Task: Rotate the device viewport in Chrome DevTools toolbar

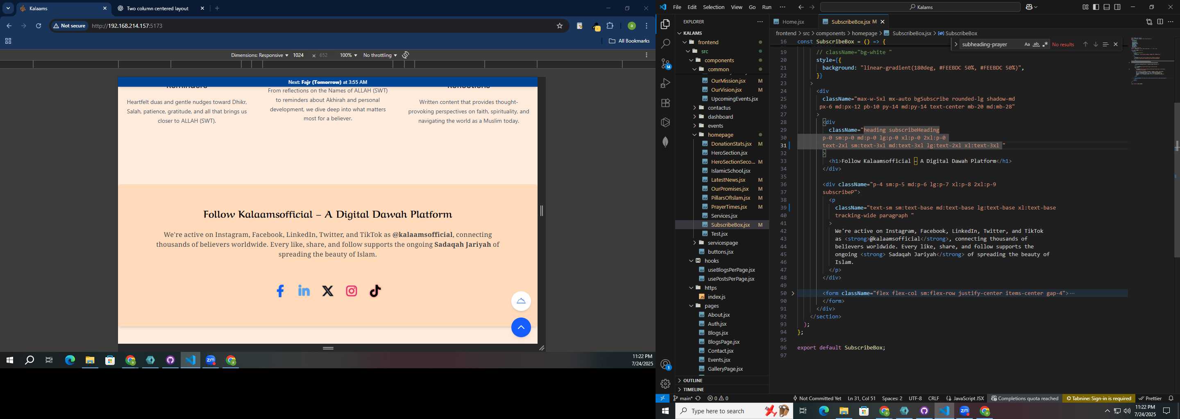Action: (x=405, y=55)
